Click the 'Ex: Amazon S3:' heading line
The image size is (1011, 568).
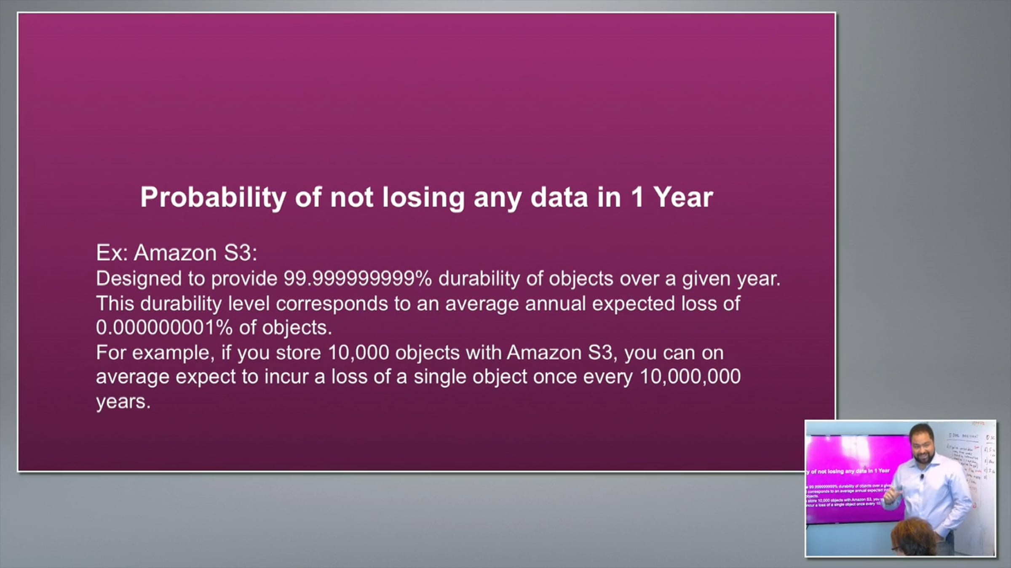(x=177, y=253)
